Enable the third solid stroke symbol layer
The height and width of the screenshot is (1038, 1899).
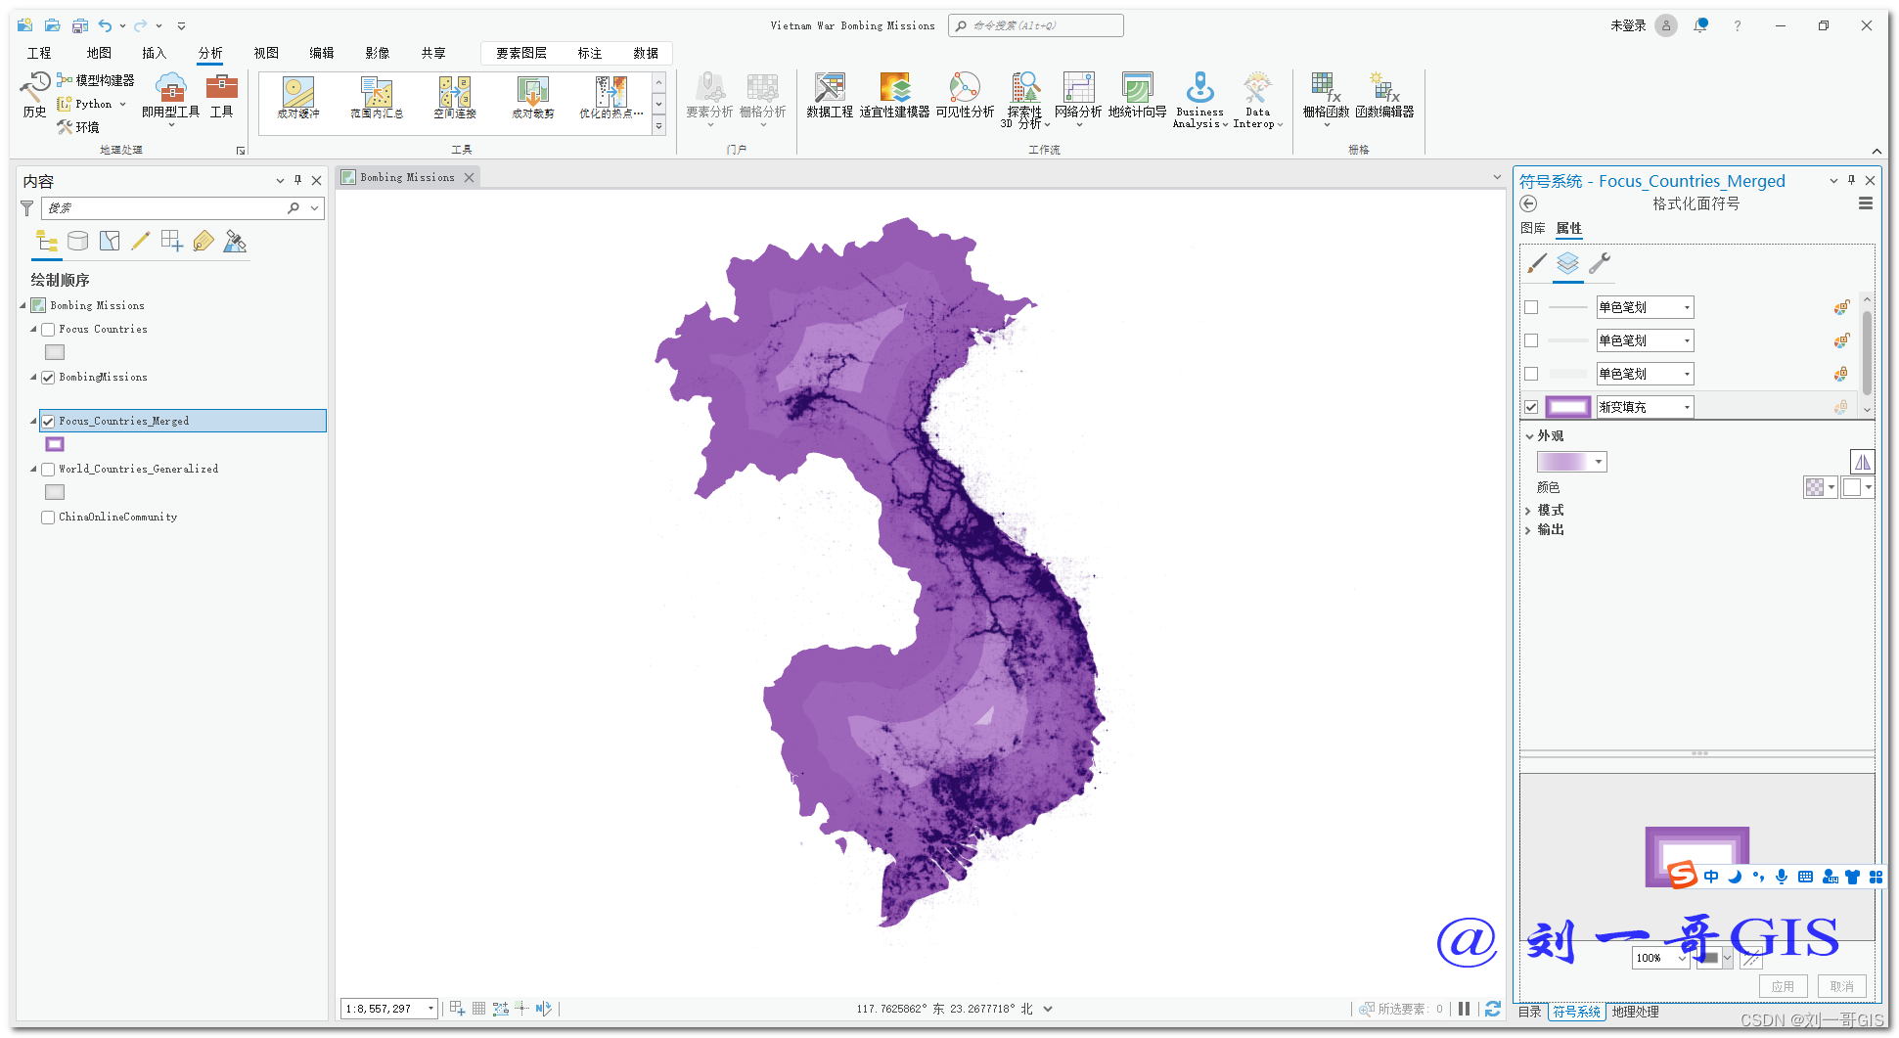tap(1531, 374)
